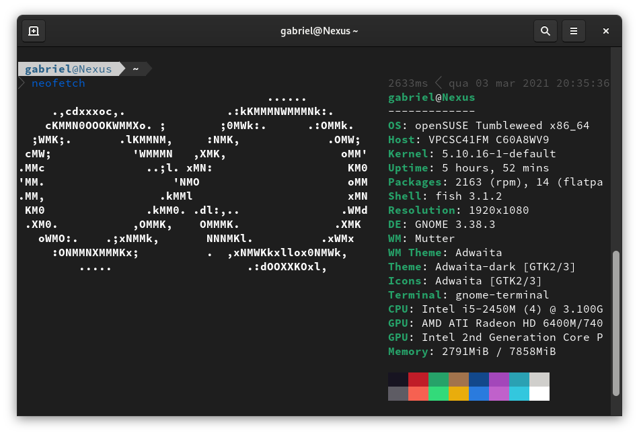Open a new terminal tab
Screen dimensions: 639x435
tap(34, 31)
